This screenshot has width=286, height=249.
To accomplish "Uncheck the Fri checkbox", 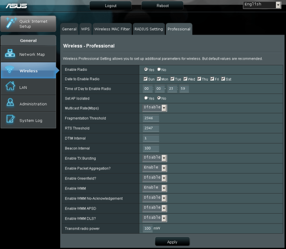I will pyautogui.click(x=212, y=79).
